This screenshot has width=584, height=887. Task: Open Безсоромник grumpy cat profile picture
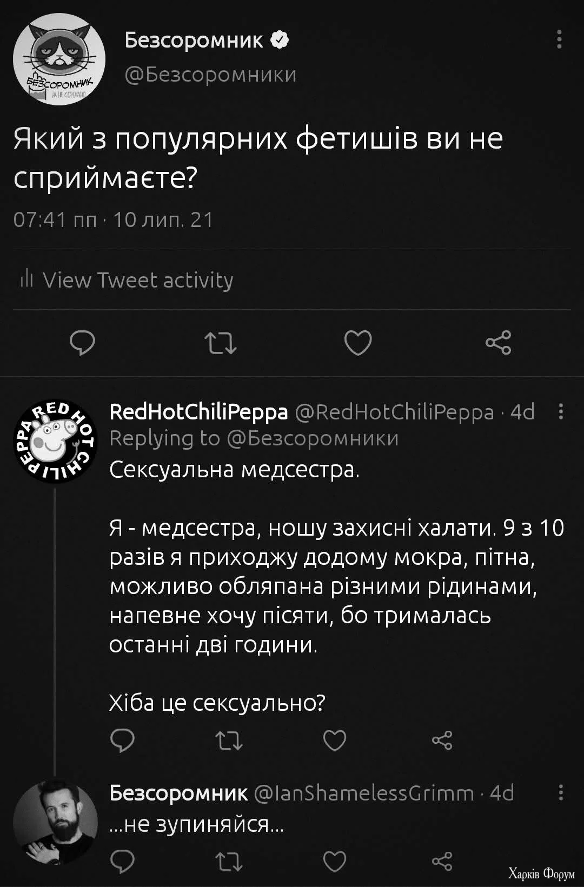point(59,59)
